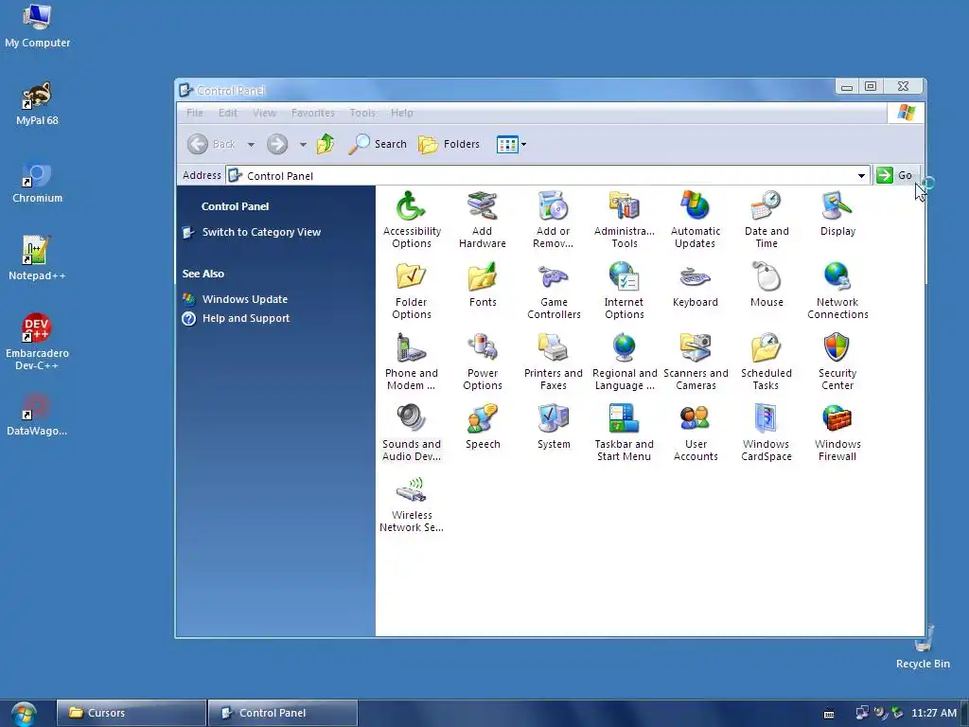Screen dimensions: 969x727
Task: Open Wireless Network Setup Wizard icon
Action: click(412, 504)
